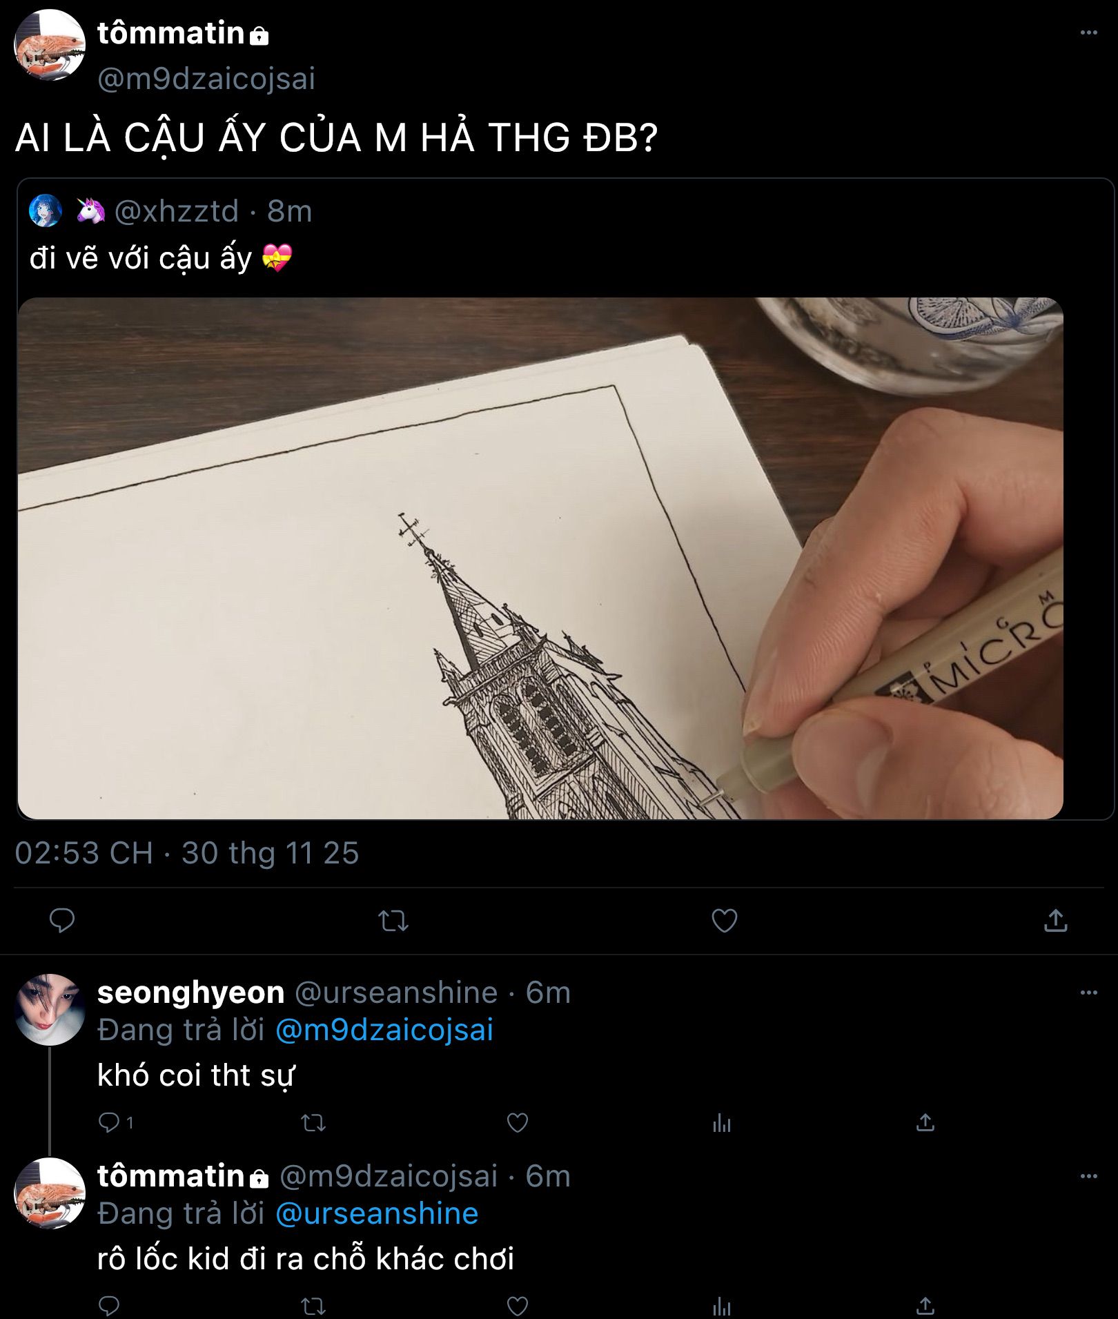Open more options for main tweet
Image resolution: width=1118 pixels, height=1319 pixels.
(x=1088, y=32)
